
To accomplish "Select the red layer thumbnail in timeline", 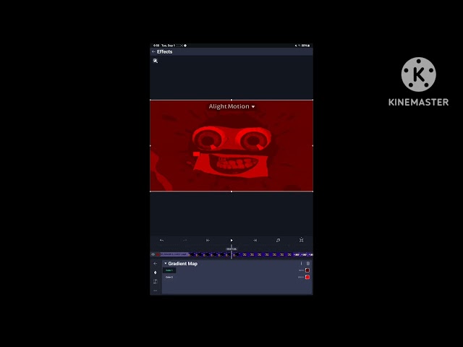I will (x=158, y=254).
